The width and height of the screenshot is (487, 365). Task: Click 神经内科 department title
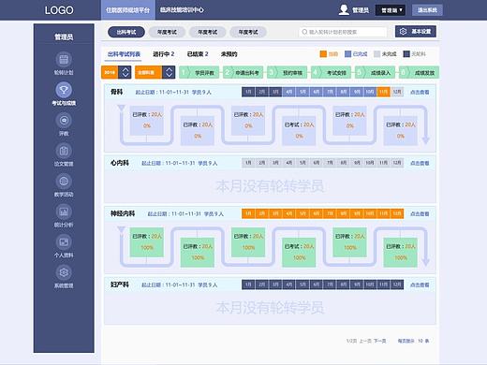point(123,213)
